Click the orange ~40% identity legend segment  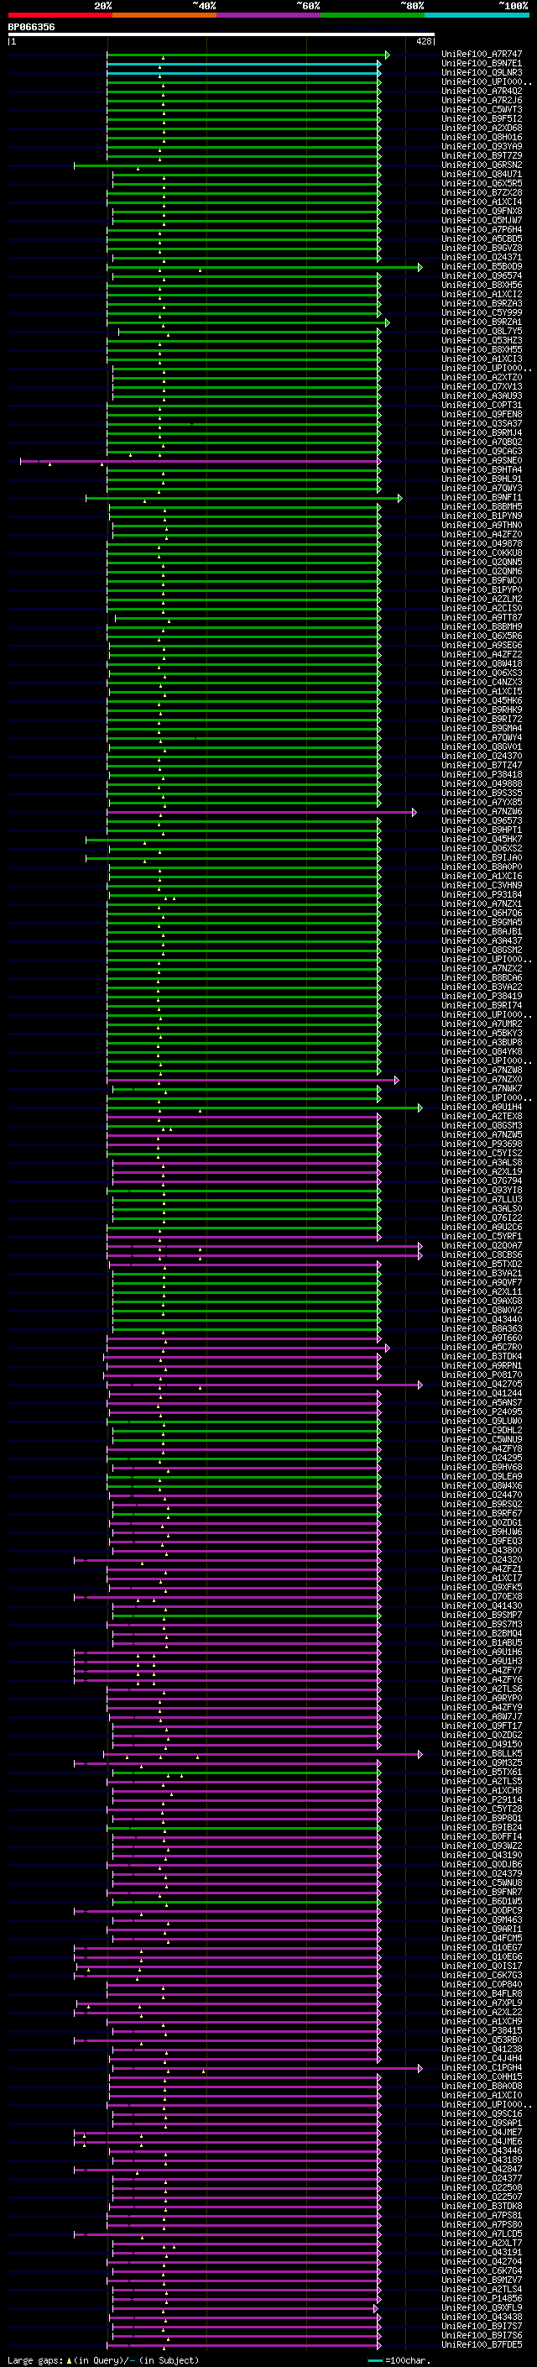click(164, 15)
